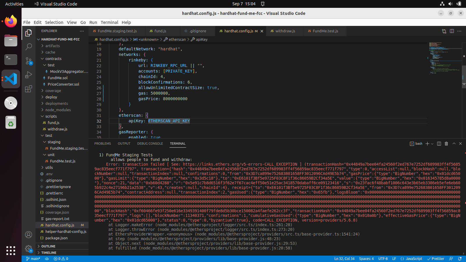The image size is (466, 262).
Task: Close the hardhat.config.js tab
Action: [x=262, y=31]
